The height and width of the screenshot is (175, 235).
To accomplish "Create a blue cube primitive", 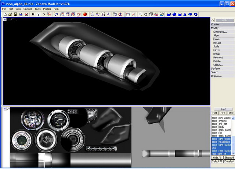I will (x=169, y=14).
